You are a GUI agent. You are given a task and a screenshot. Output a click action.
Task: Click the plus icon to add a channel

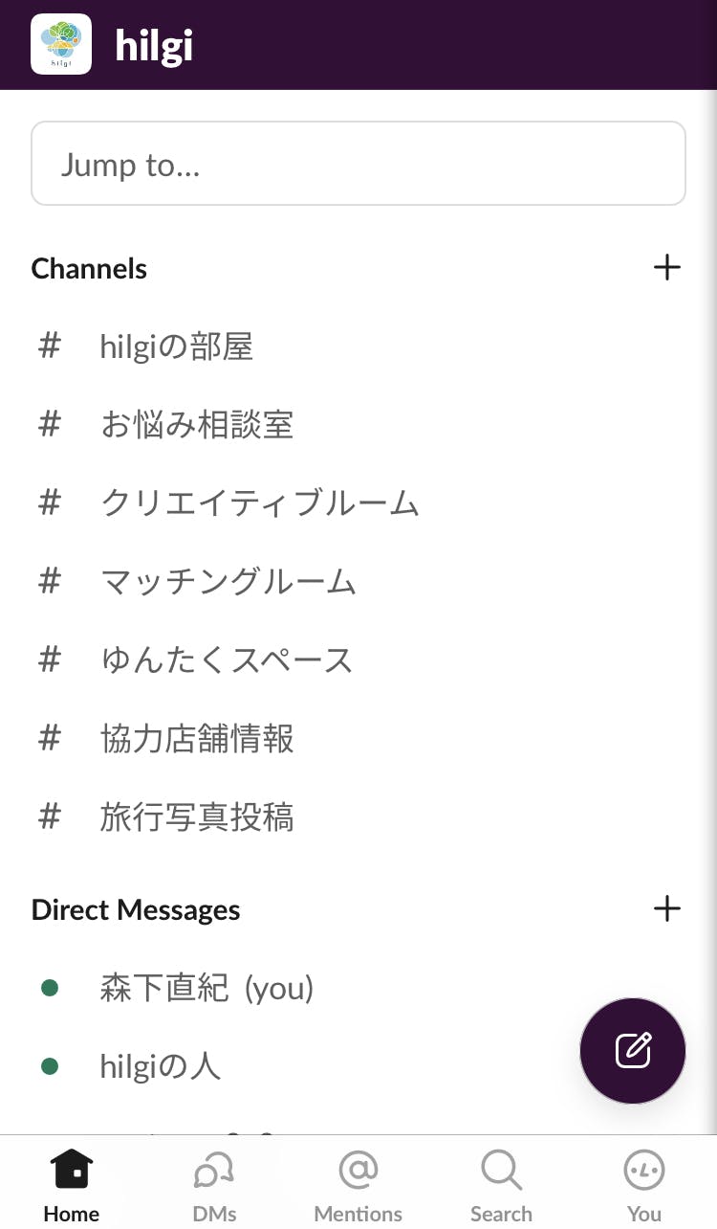[x=666, y=267]
